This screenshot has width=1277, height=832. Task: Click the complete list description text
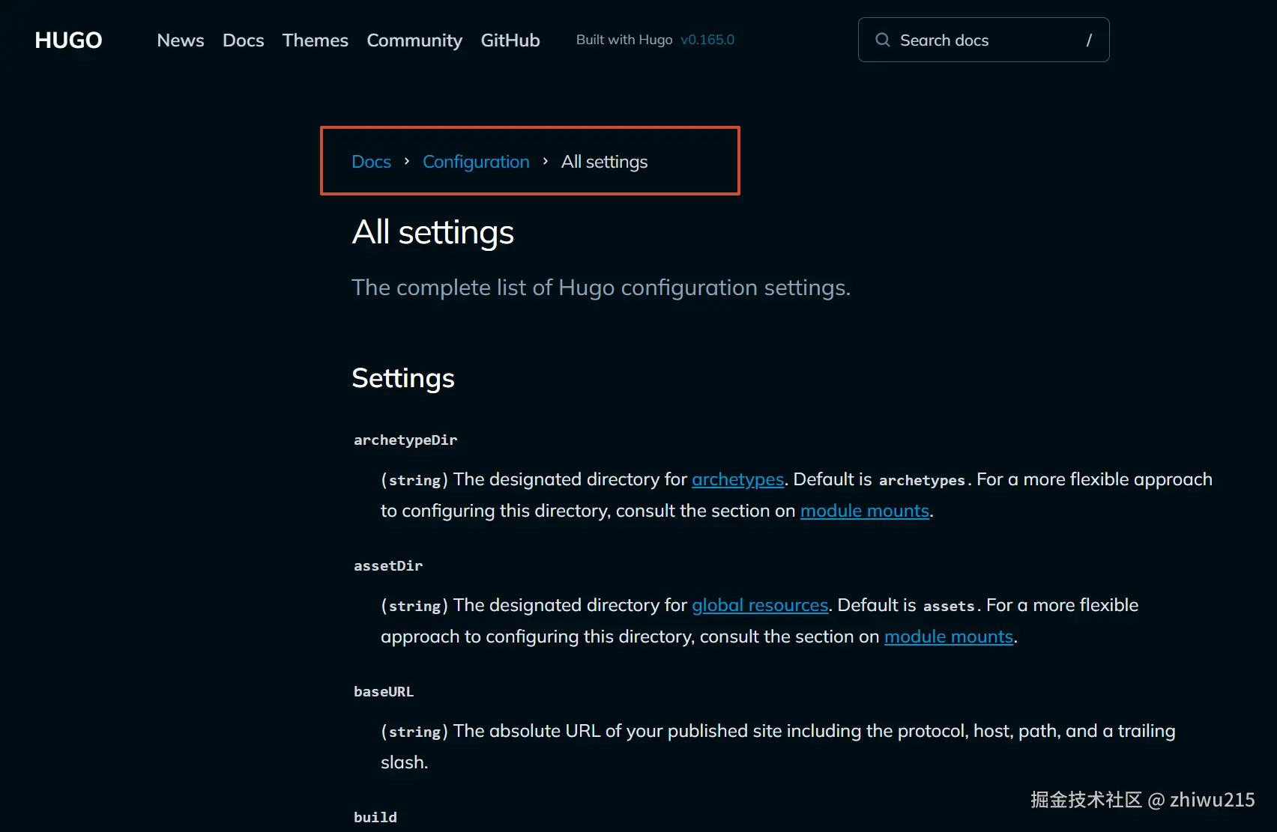601,288
